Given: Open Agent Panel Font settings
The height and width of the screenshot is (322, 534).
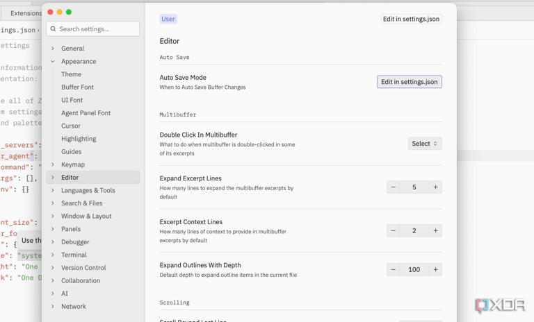Looking at the screenshot, I should [x=86, y=113].
